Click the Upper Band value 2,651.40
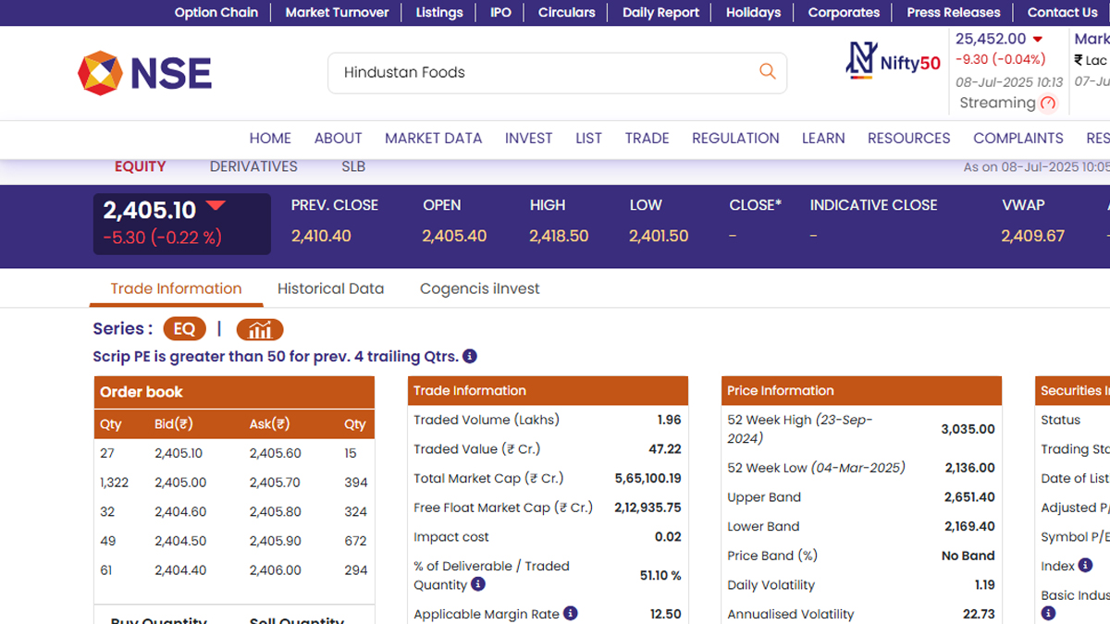 970,497
